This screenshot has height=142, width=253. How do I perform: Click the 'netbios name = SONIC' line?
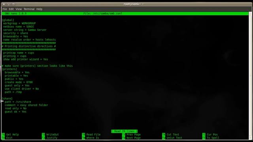click(x=19, y=26)
